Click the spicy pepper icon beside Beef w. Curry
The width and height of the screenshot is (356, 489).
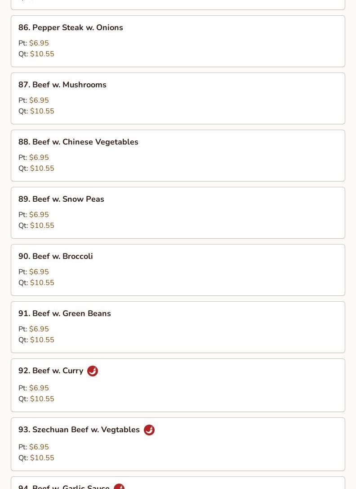point(93,371)
